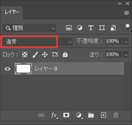Filter for shape layers icon
Viewport: 132px width, 125px height.
click(x=102, y=28)
